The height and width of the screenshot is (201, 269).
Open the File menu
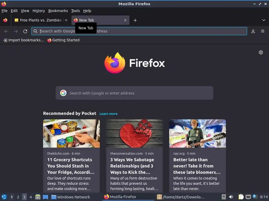pyautogui.click(x=4, y=11)
